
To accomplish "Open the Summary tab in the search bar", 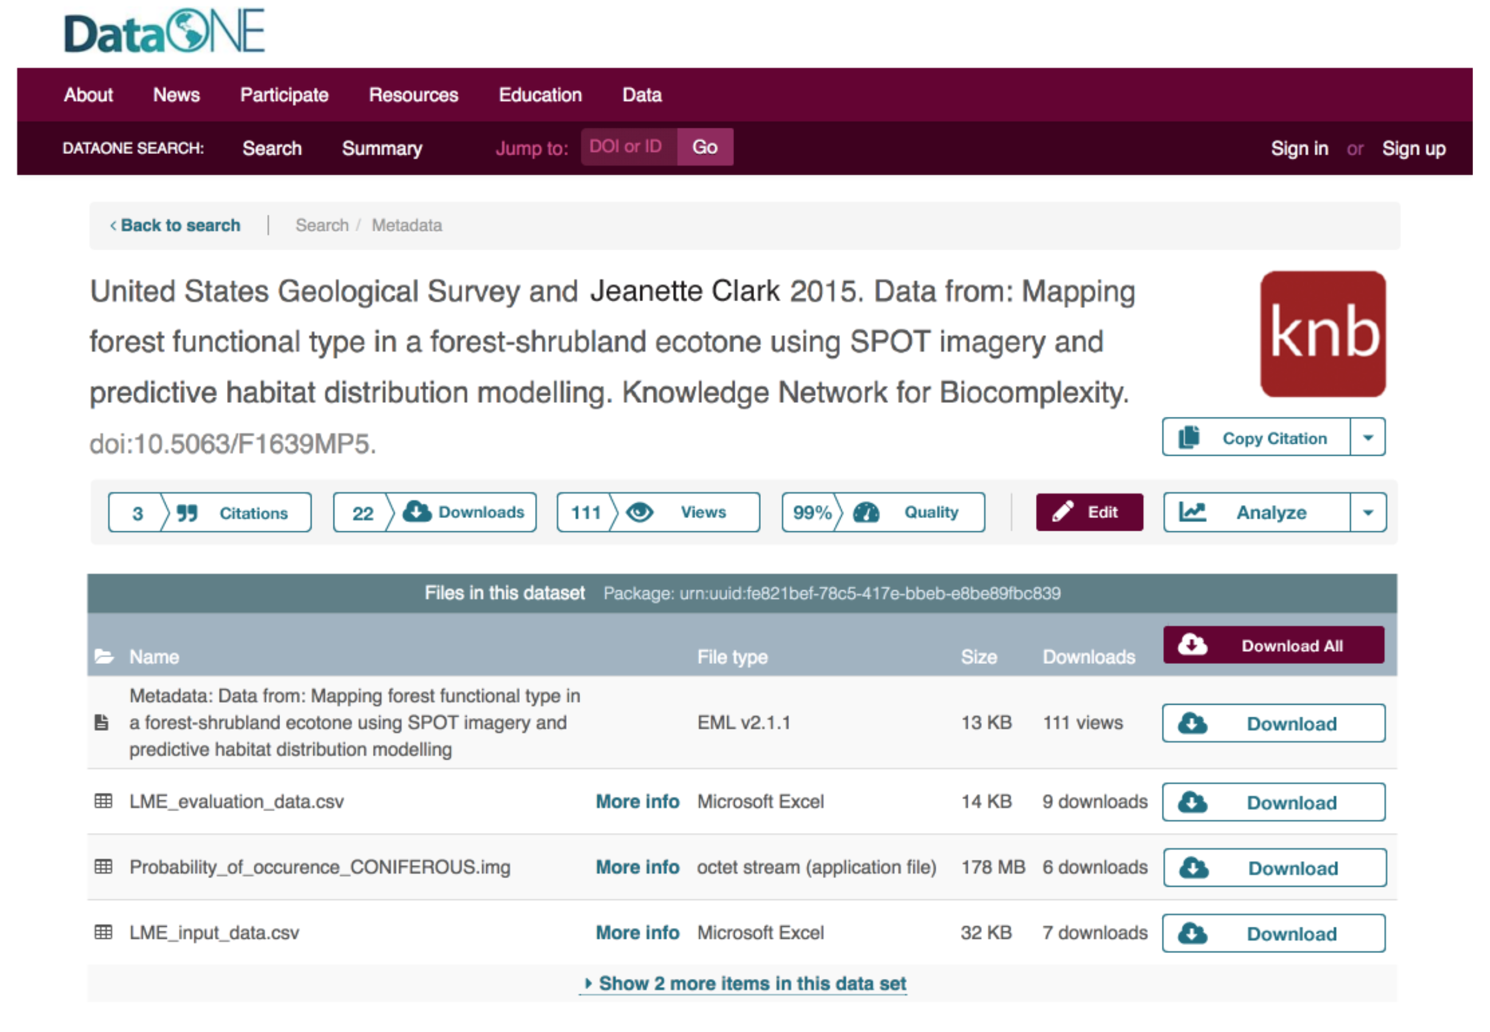I will point(382,148).
